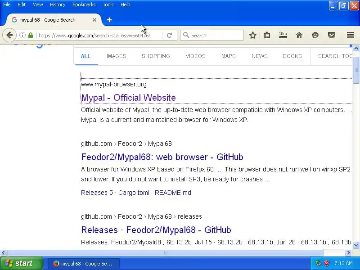Switch to the VIDEOS tab
Image resolution: width=360 pixels, height=270 pixels.
point(196,56)
